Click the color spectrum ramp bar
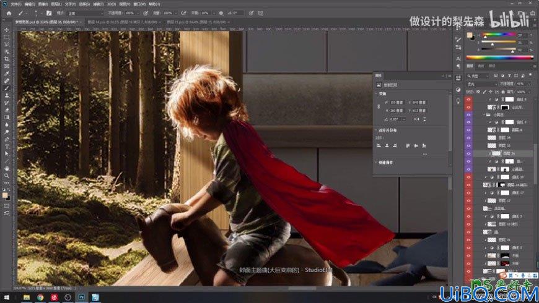Image resolution: width=539 pixels, height=303 pixels. (499, 58)
